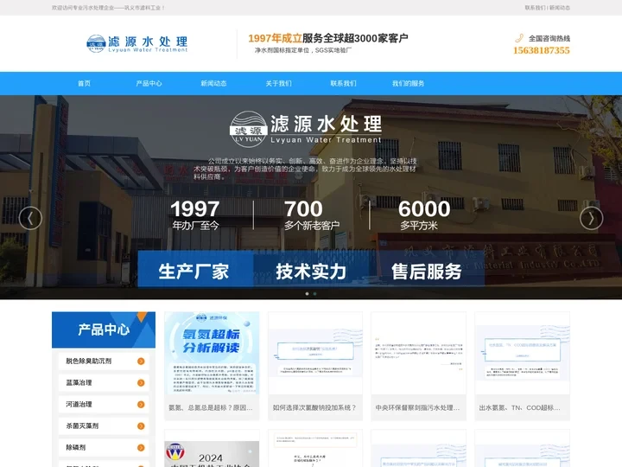Click the 技术实力 banner button
This screenshot has width=622, height=467.
coord(311,269)
